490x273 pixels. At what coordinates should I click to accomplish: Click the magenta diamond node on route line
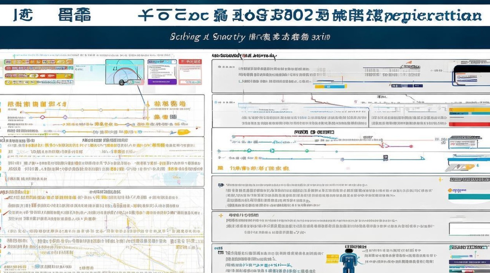pyautogui.click(x=42, y=117)
